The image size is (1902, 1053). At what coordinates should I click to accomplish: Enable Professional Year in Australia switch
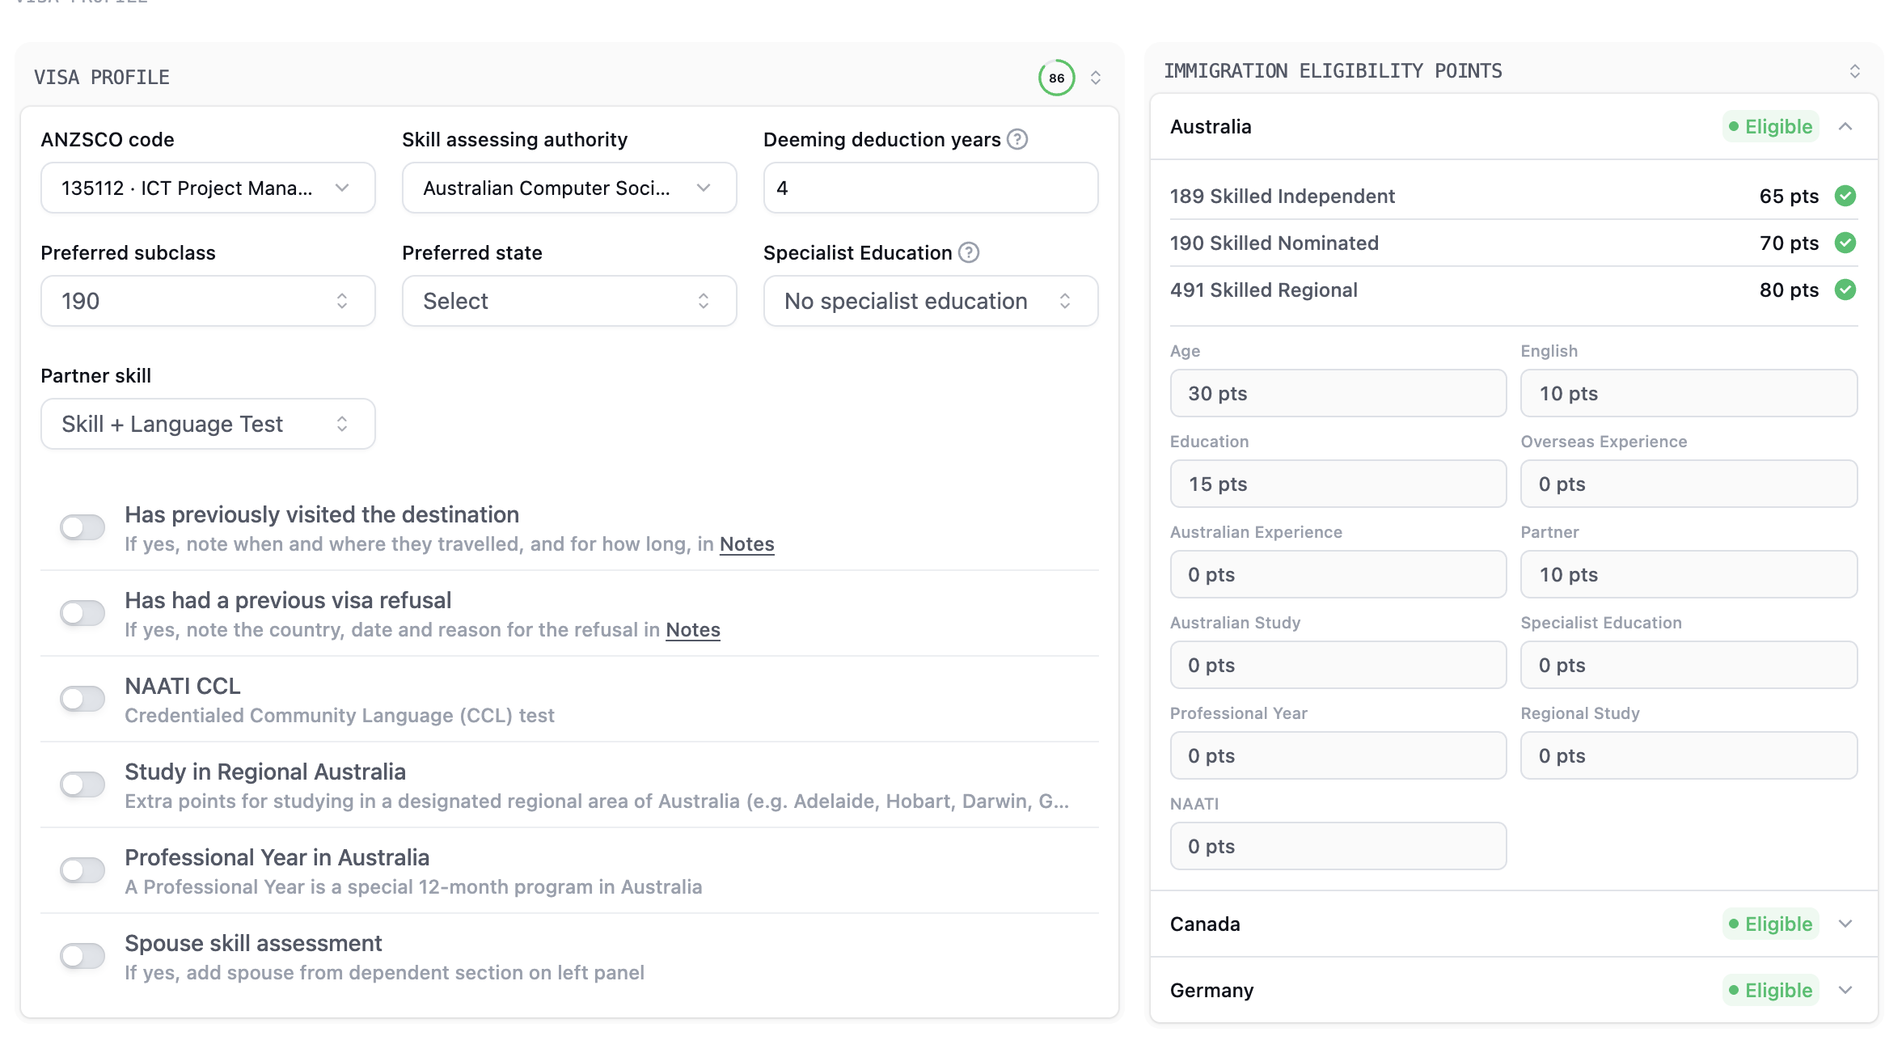click(82, 870)
